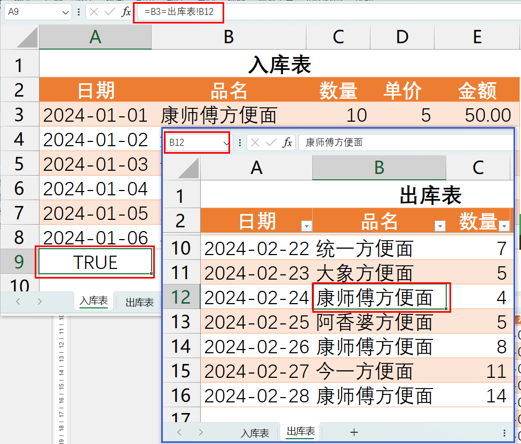Click the ellipsis at bottom right of 出库表 window
Screen dimensions: 521x444
pyautogui.click(x=505, y=431)
